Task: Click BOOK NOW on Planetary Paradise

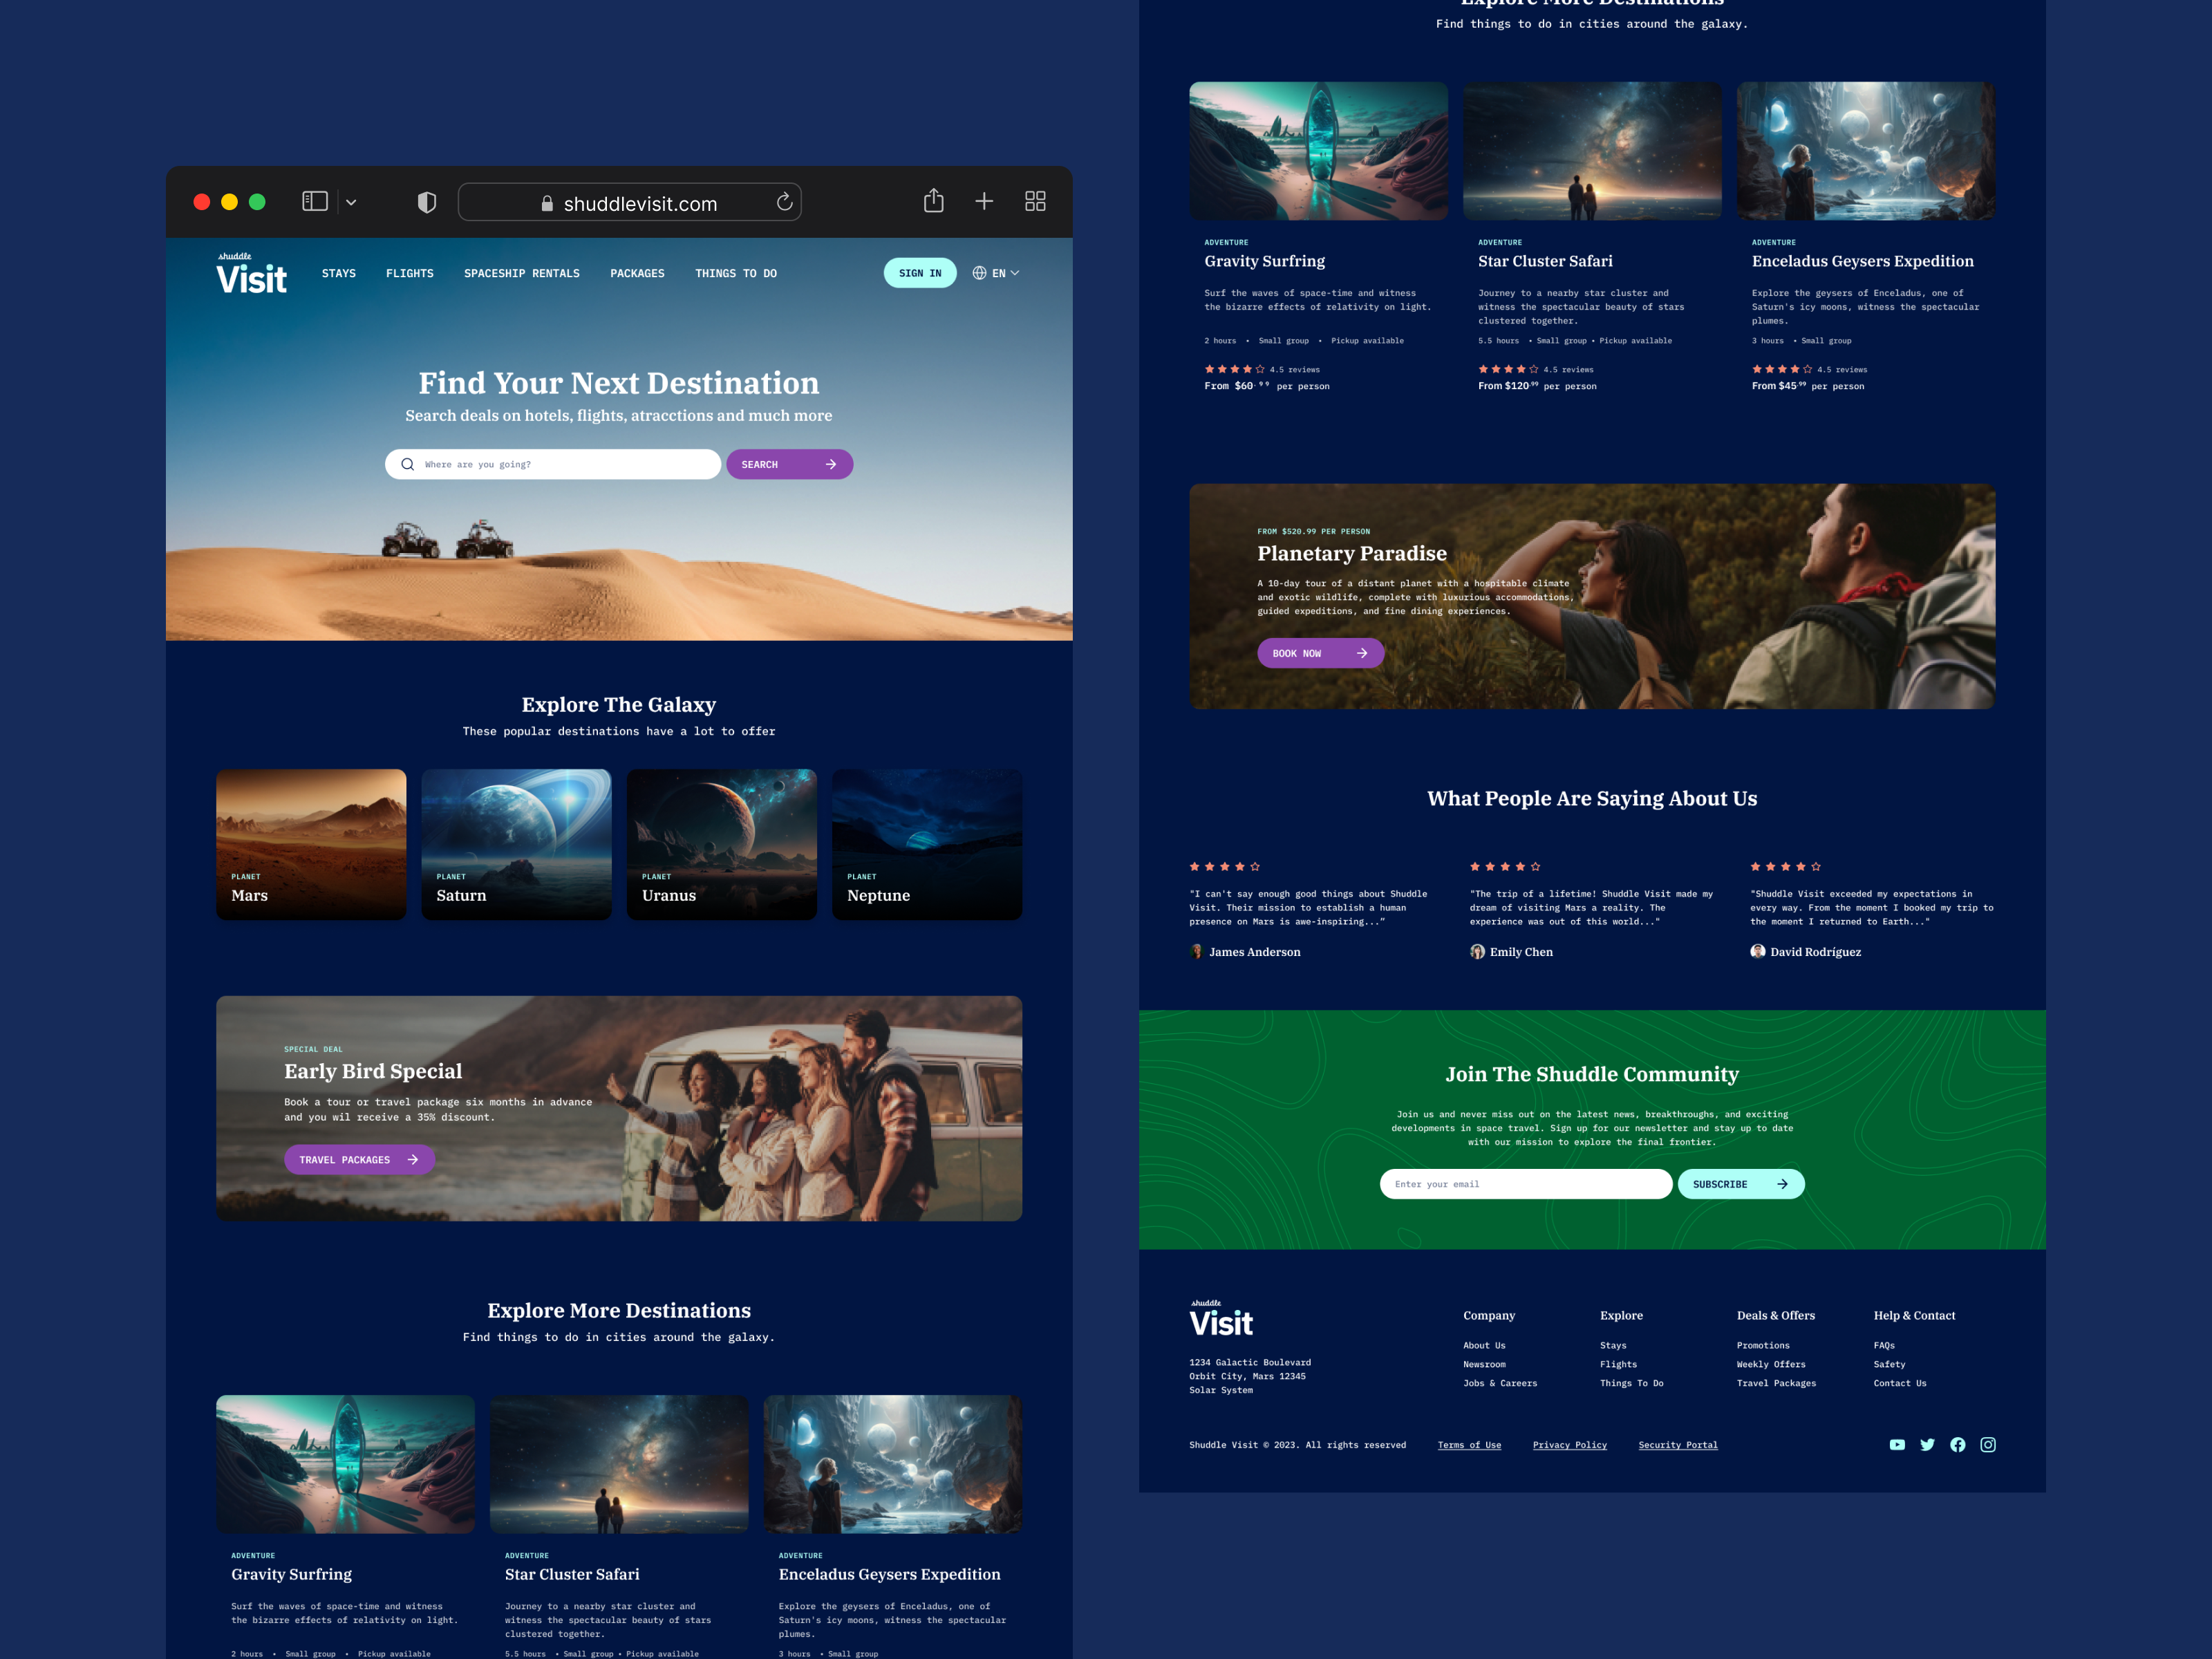Action: point(1320,652)
